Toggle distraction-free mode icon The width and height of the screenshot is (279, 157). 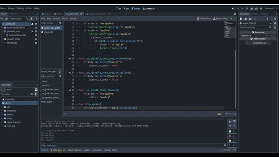235,14
